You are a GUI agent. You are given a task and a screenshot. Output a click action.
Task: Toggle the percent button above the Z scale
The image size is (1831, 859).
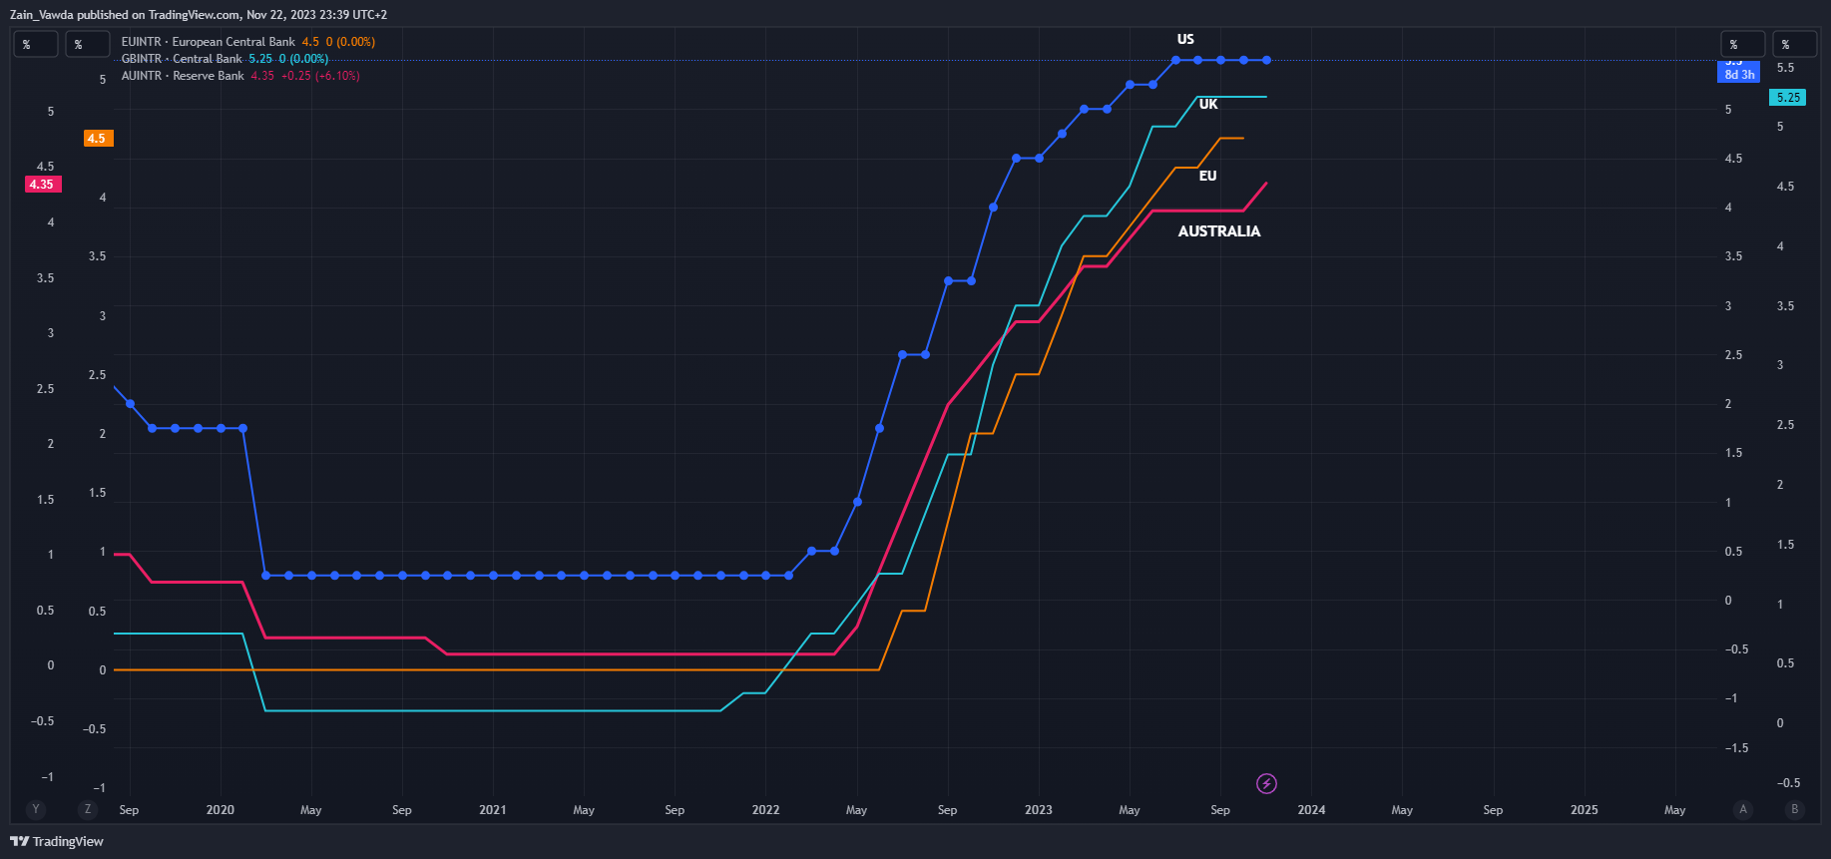tap(88, 44)
